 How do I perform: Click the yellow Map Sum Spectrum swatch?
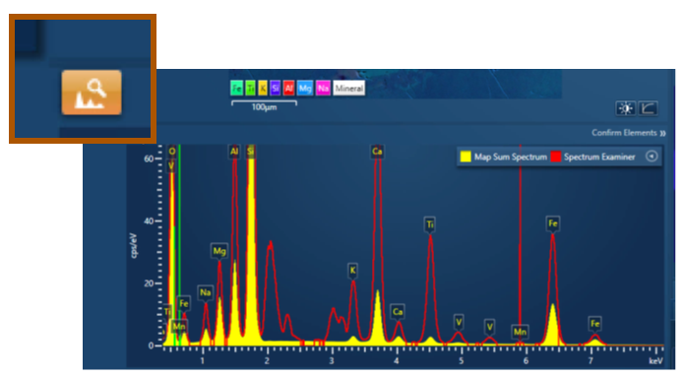[466, 157]
